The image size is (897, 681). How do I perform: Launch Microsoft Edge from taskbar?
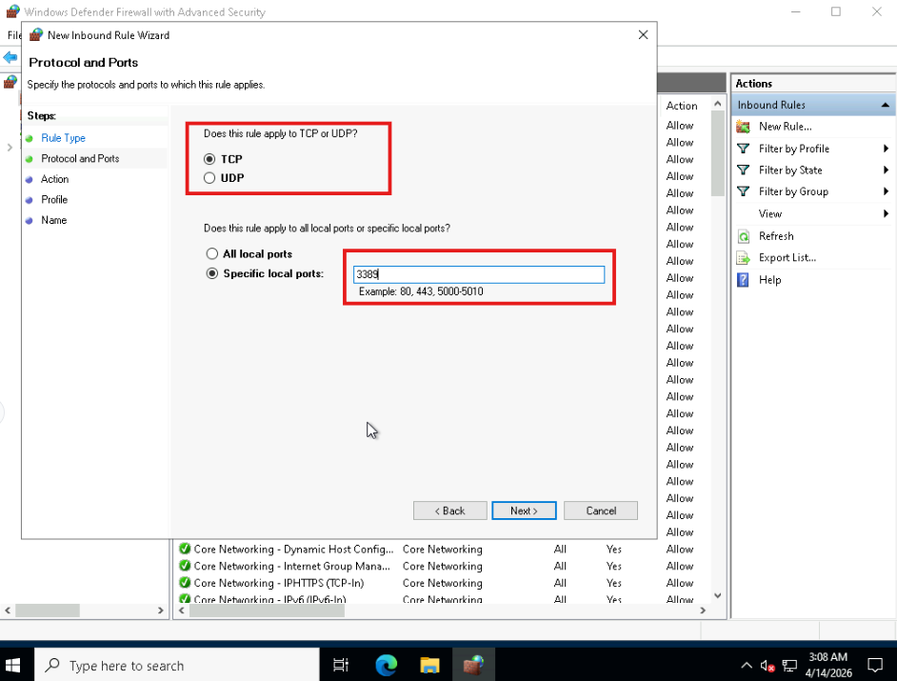(x=387, y=665)
